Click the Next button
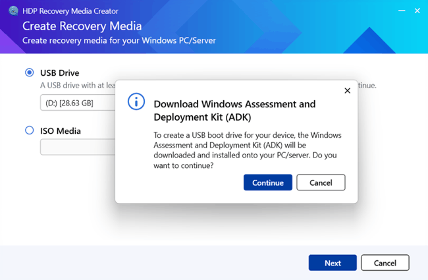Image resolution: width=428 pixels, height=280 pixels. click(333, 263)
